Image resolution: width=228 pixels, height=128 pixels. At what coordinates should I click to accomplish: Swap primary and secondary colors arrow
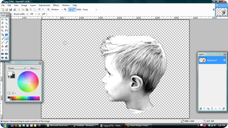14,72
